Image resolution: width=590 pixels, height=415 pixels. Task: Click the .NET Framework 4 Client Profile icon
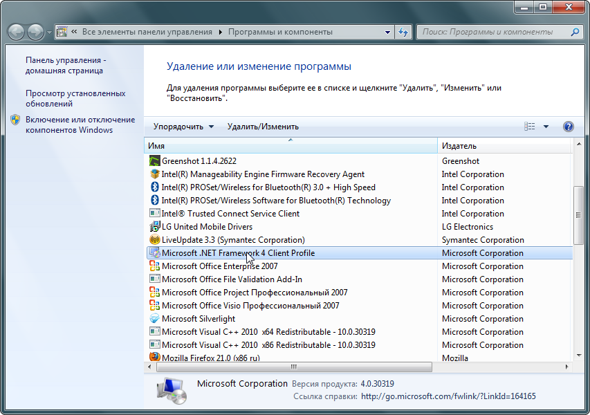click(155, 253)
